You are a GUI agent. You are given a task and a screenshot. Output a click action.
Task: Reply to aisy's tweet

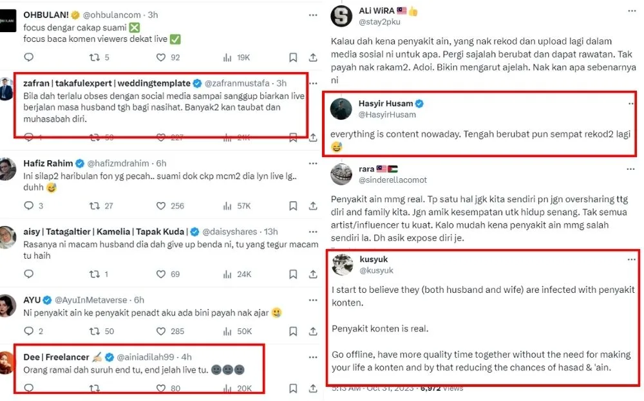pyautogui.click(x=28, y=274)
